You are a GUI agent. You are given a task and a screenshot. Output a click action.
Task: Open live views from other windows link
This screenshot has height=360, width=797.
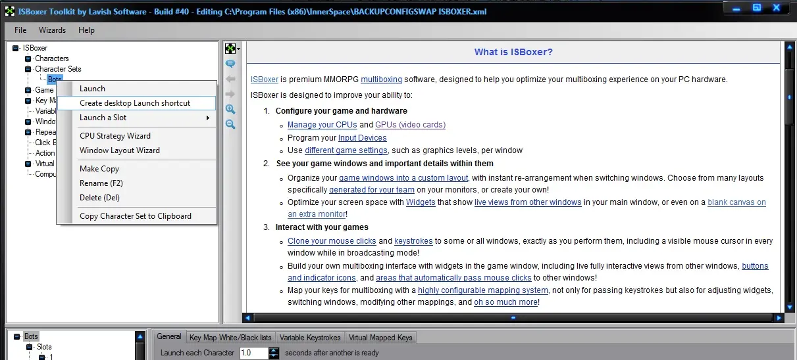(x=528, y=202)
